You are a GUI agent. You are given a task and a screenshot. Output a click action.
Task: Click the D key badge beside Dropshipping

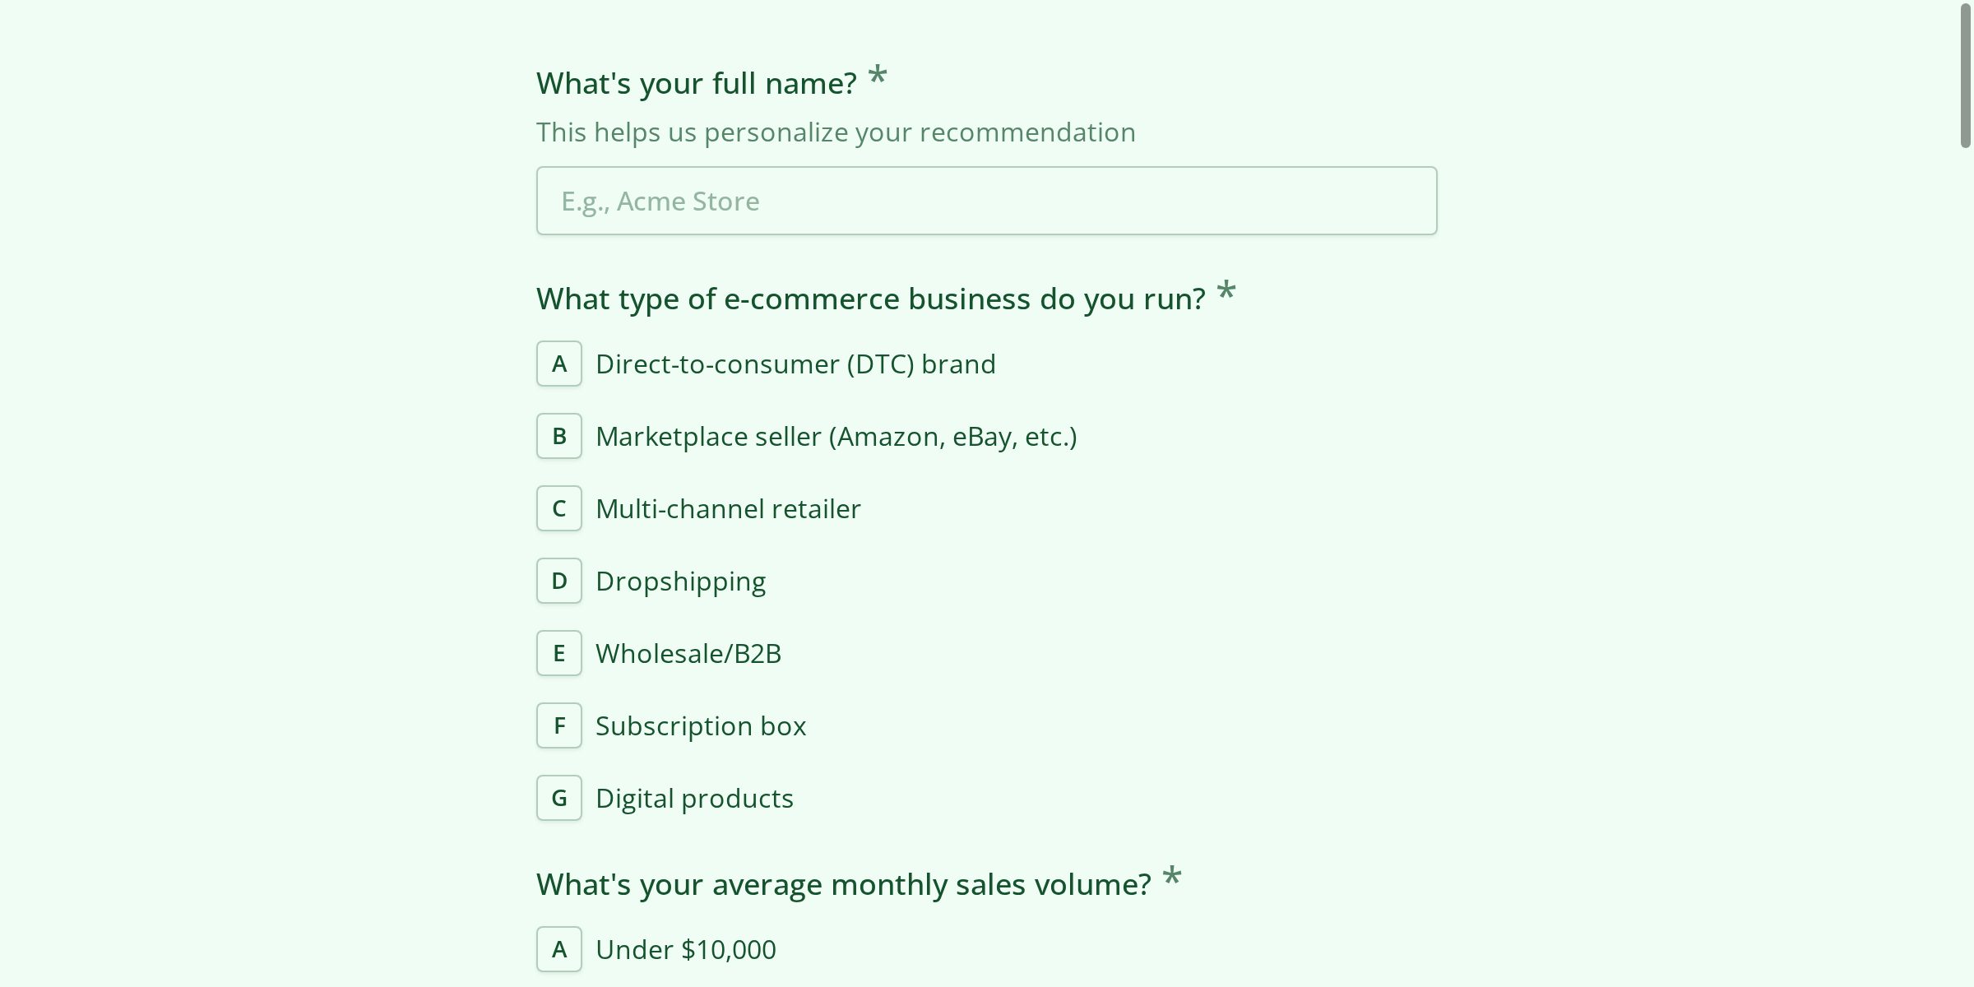pos(559,581)
